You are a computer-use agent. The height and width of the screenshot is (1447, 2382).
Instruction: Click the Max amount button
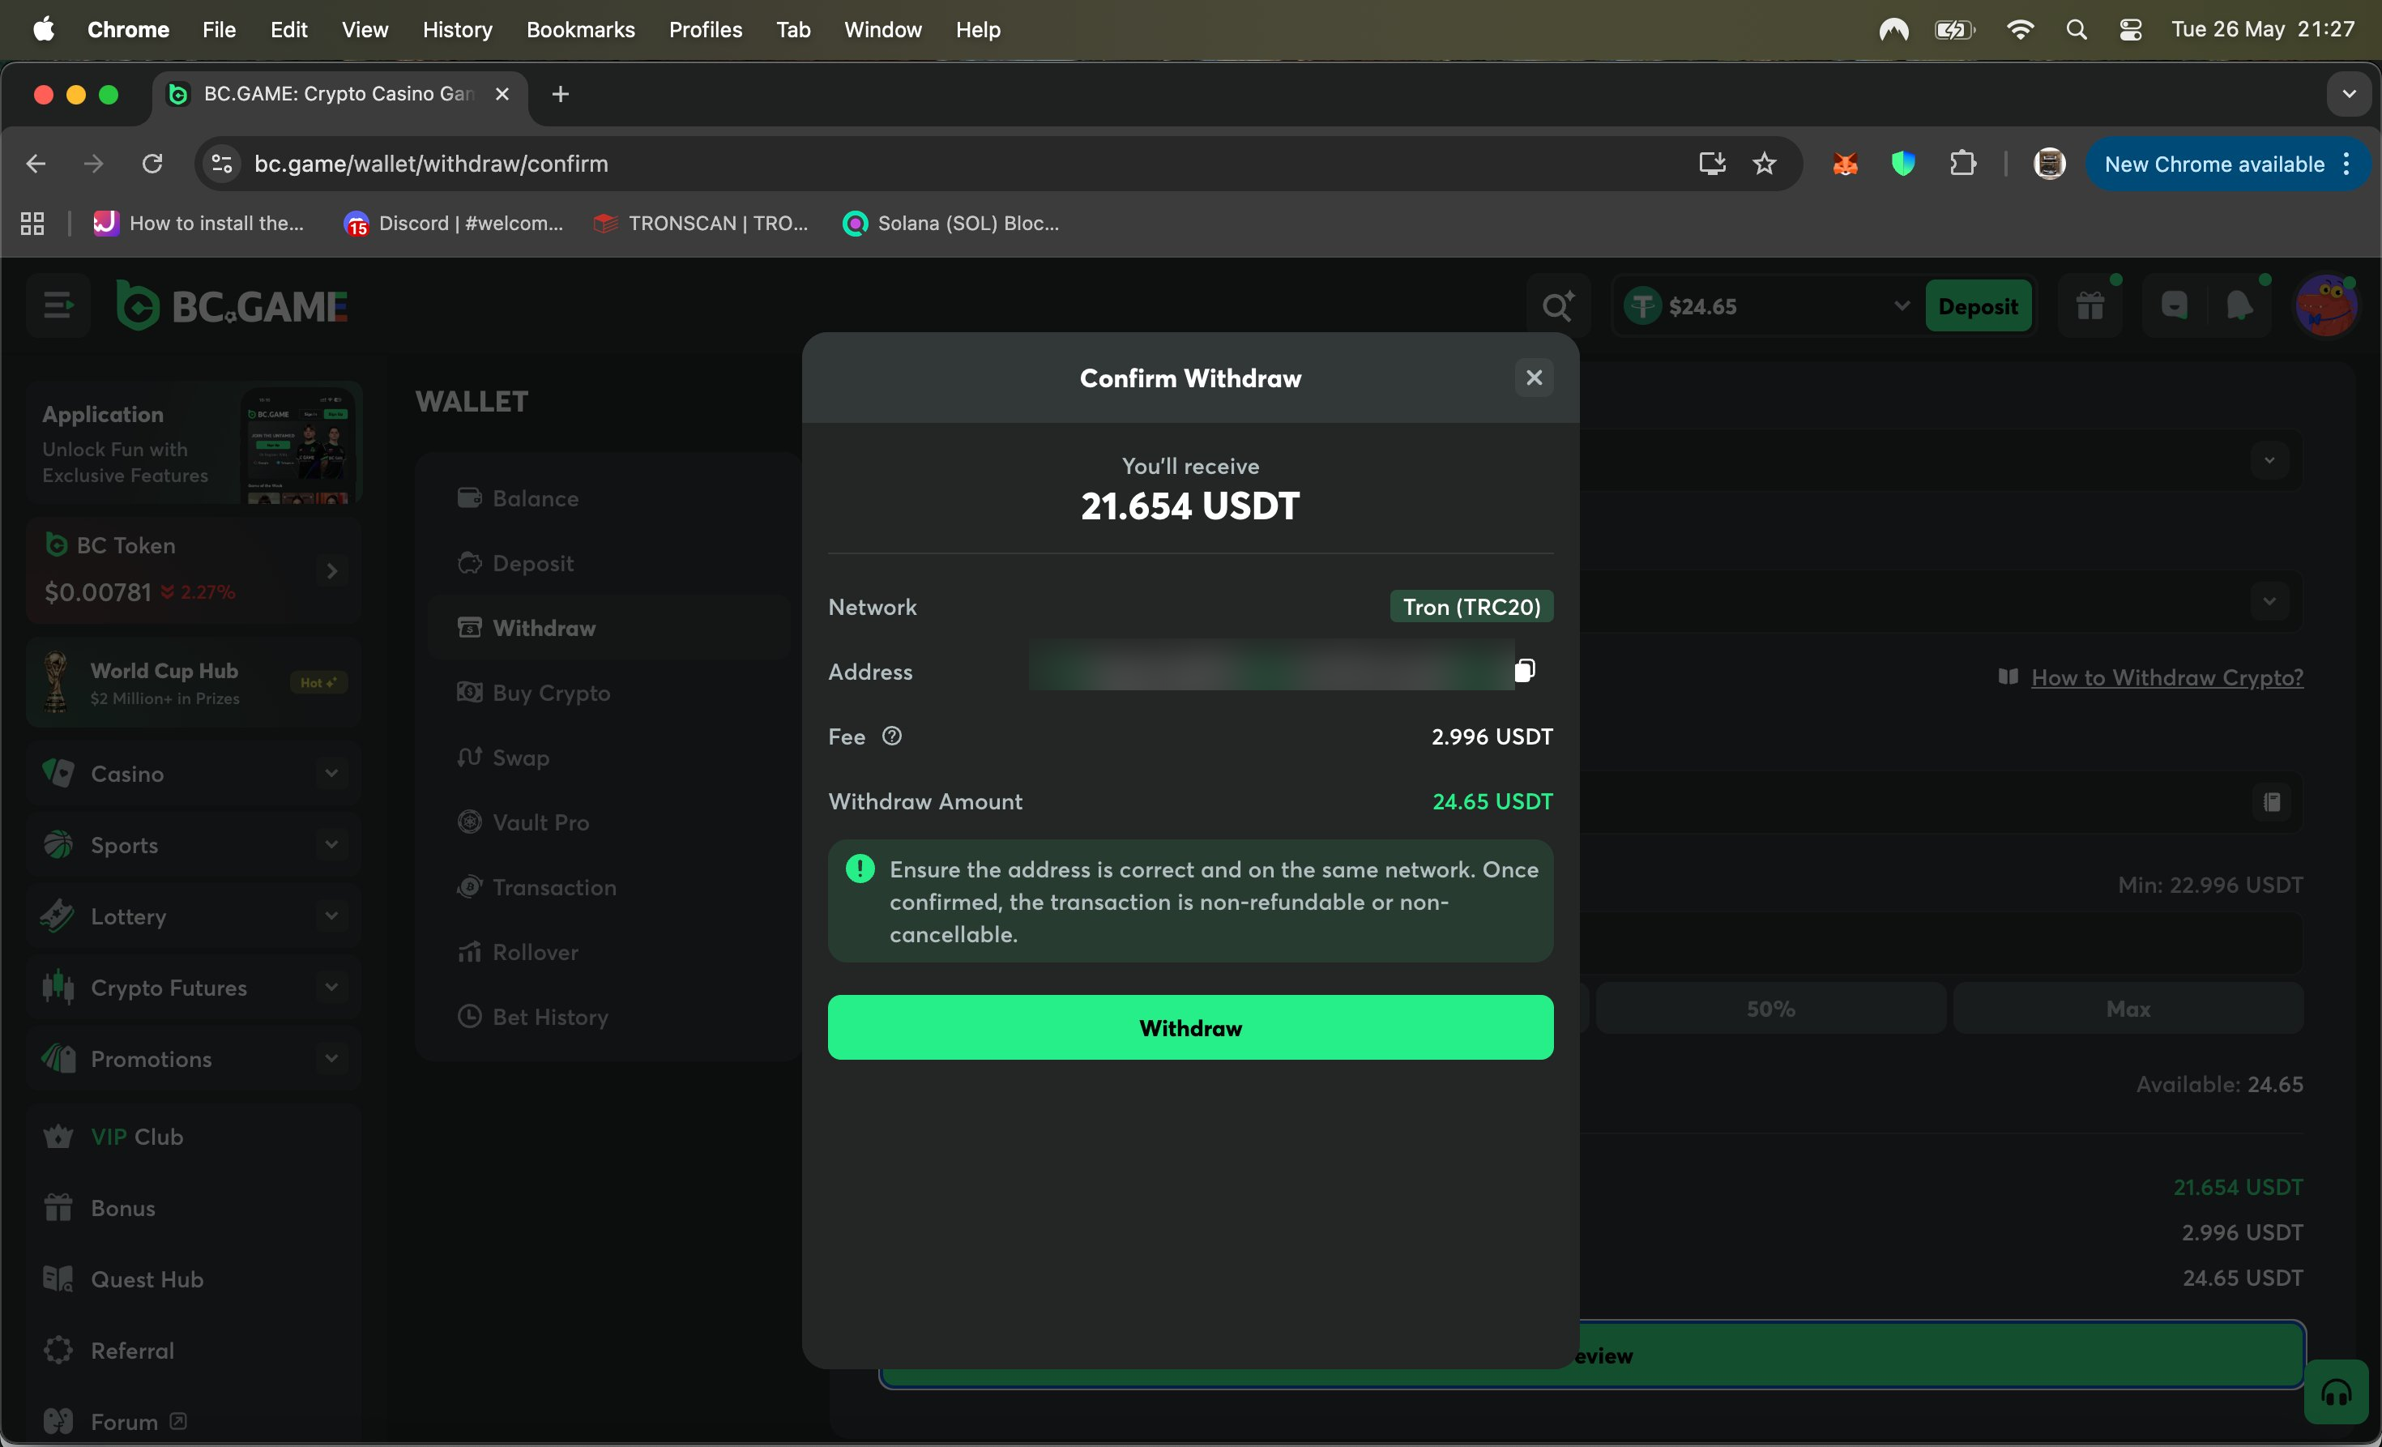(2128, 1009)
